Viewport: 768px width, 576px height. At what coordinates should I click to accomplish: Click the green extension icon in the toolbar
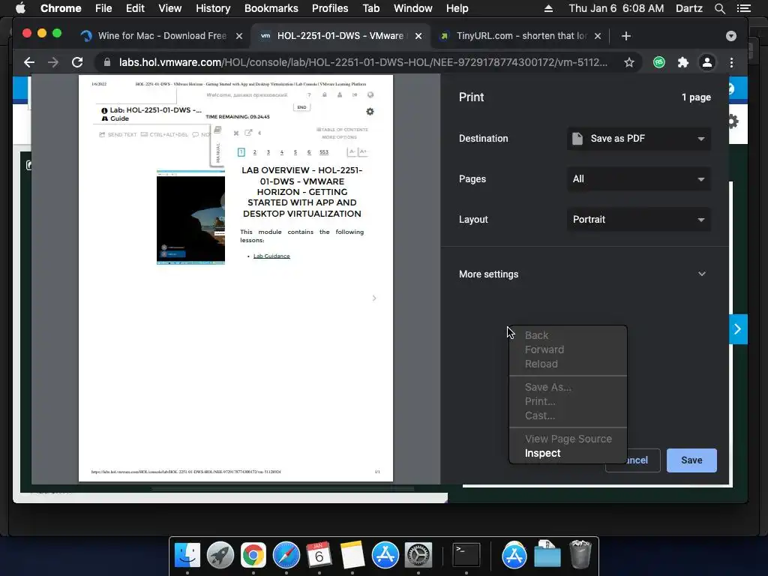pyautogui.click(x=659, y=62)
